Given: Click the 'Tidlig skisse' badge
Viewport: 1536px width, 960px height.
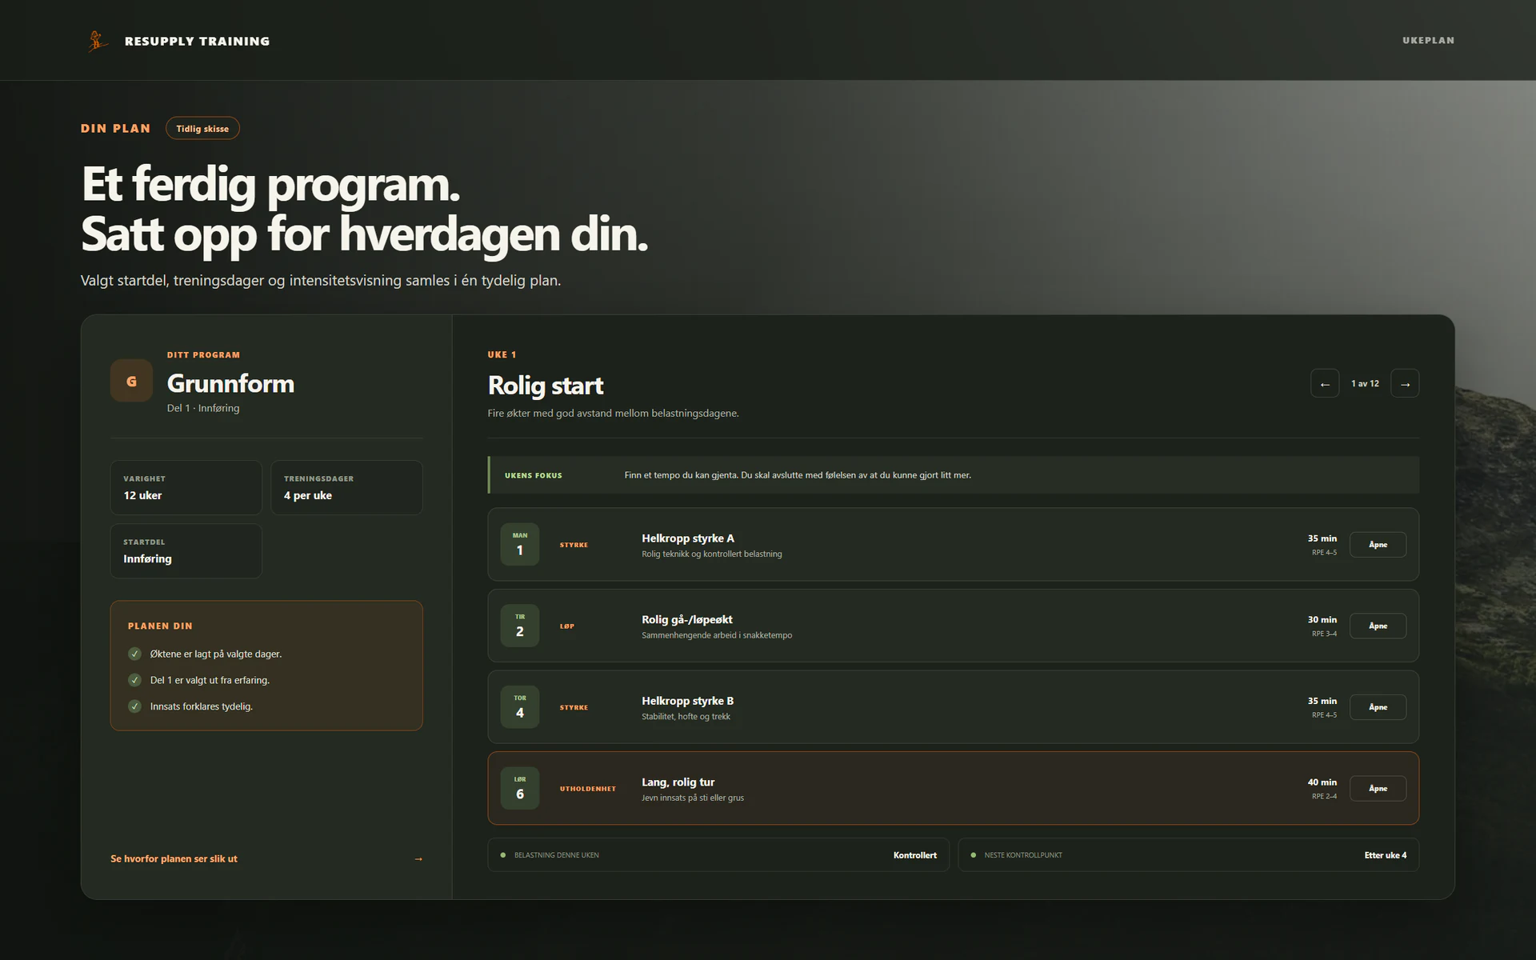Looking at the screenshot, I should tap(202, 128).
